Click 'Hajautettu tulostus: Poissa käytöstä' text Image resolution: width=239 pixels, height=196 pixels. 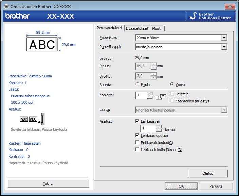point(38,163)
